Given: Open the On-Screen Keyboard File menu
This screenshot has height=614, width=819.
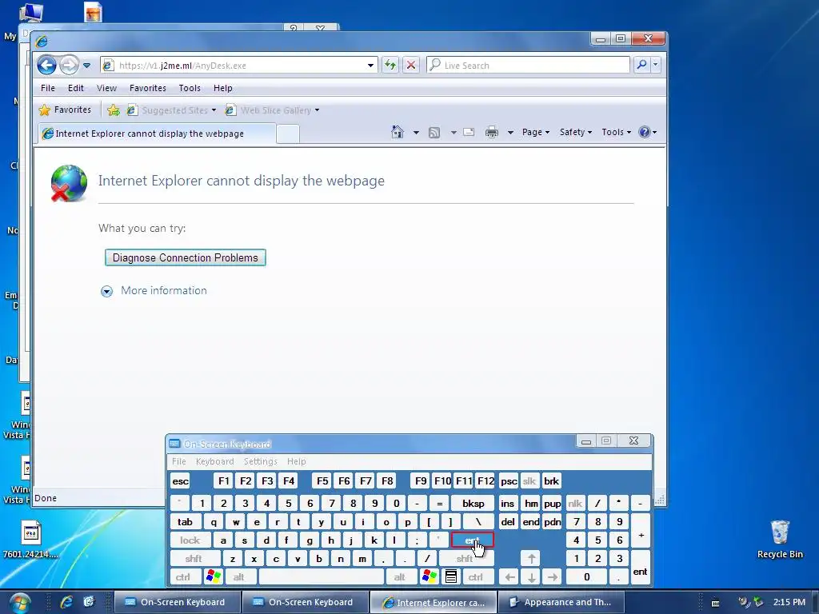Looking at the screenshot, I should (179, 461).
